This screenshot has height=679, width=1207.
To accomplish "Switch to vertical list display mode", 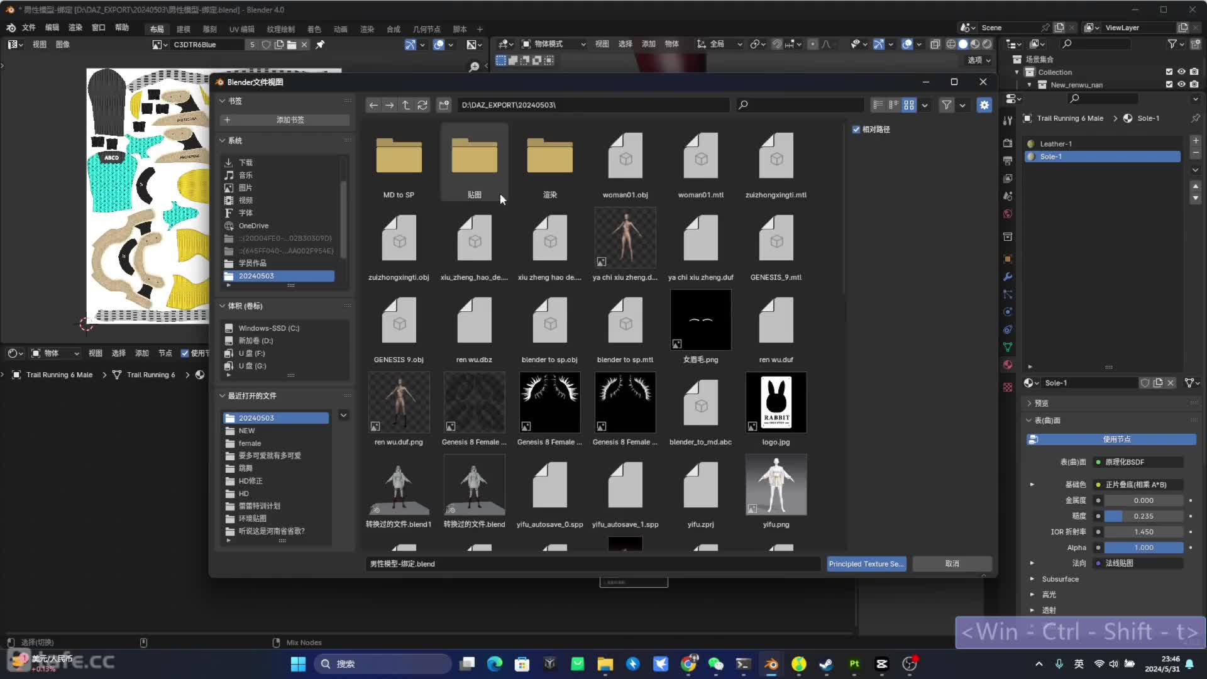I will pos(878,105).
